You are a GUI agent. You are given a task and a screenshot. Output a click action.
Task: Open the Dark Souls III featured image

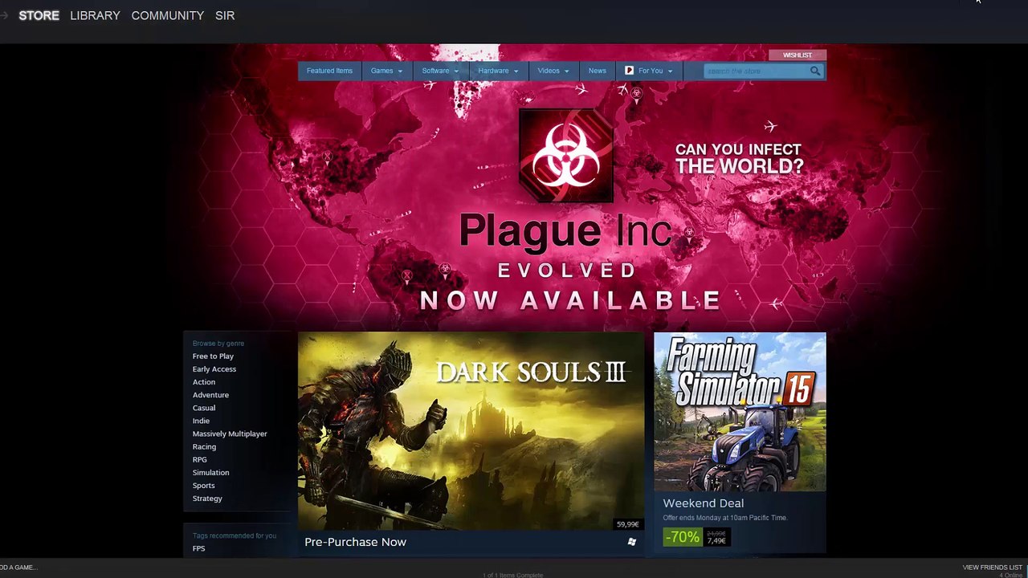[471, 431]
